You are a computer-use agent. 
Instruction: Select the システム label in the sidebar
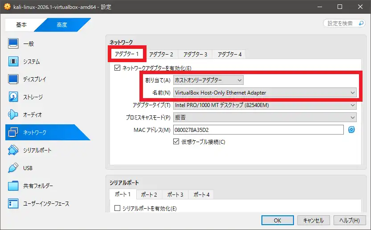point(32,62)
